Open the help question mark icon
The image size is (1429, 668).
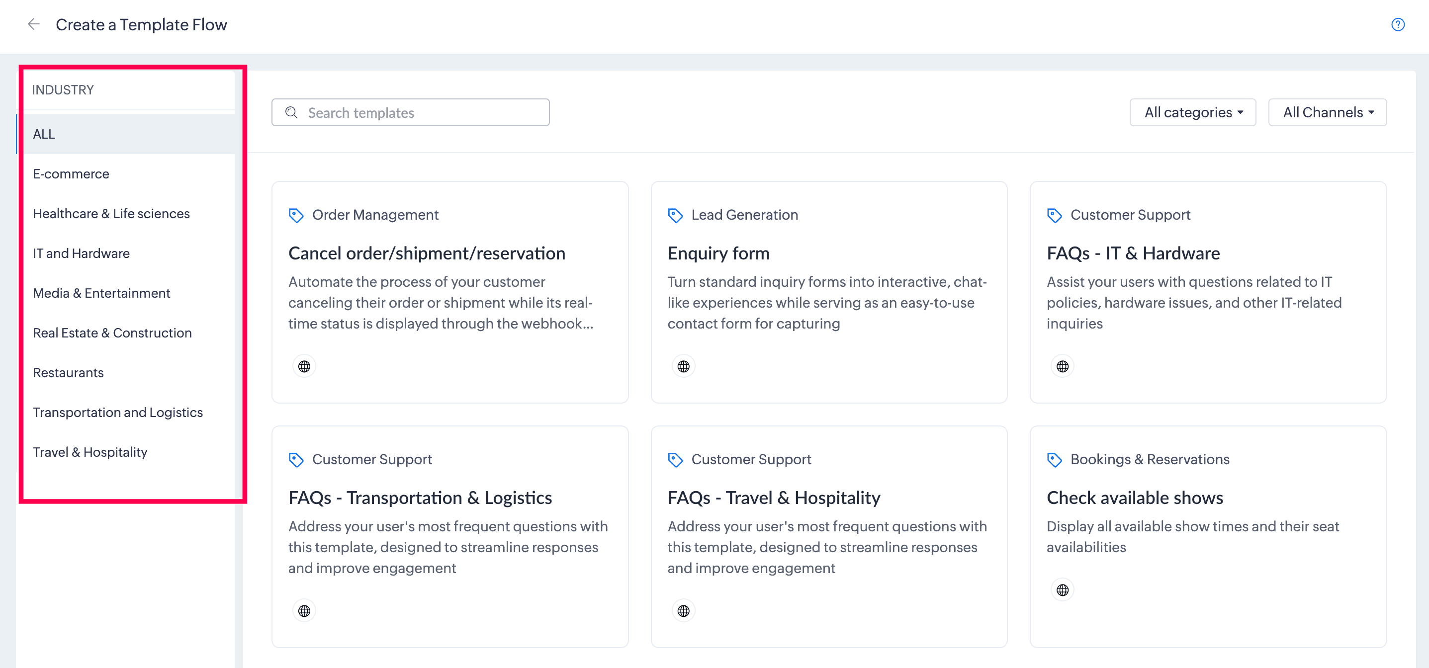(x=1397, y=24)
